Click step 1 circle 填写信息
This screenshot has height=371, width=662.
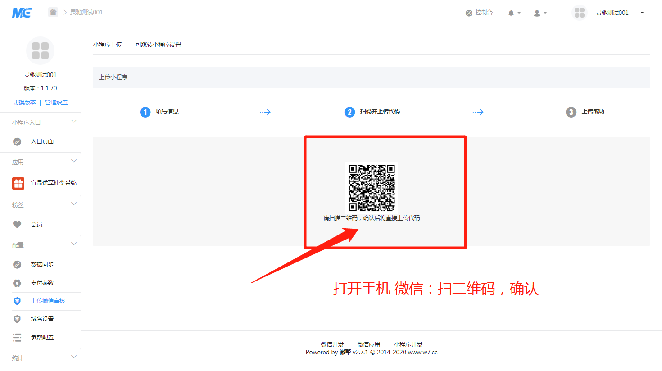145,112
